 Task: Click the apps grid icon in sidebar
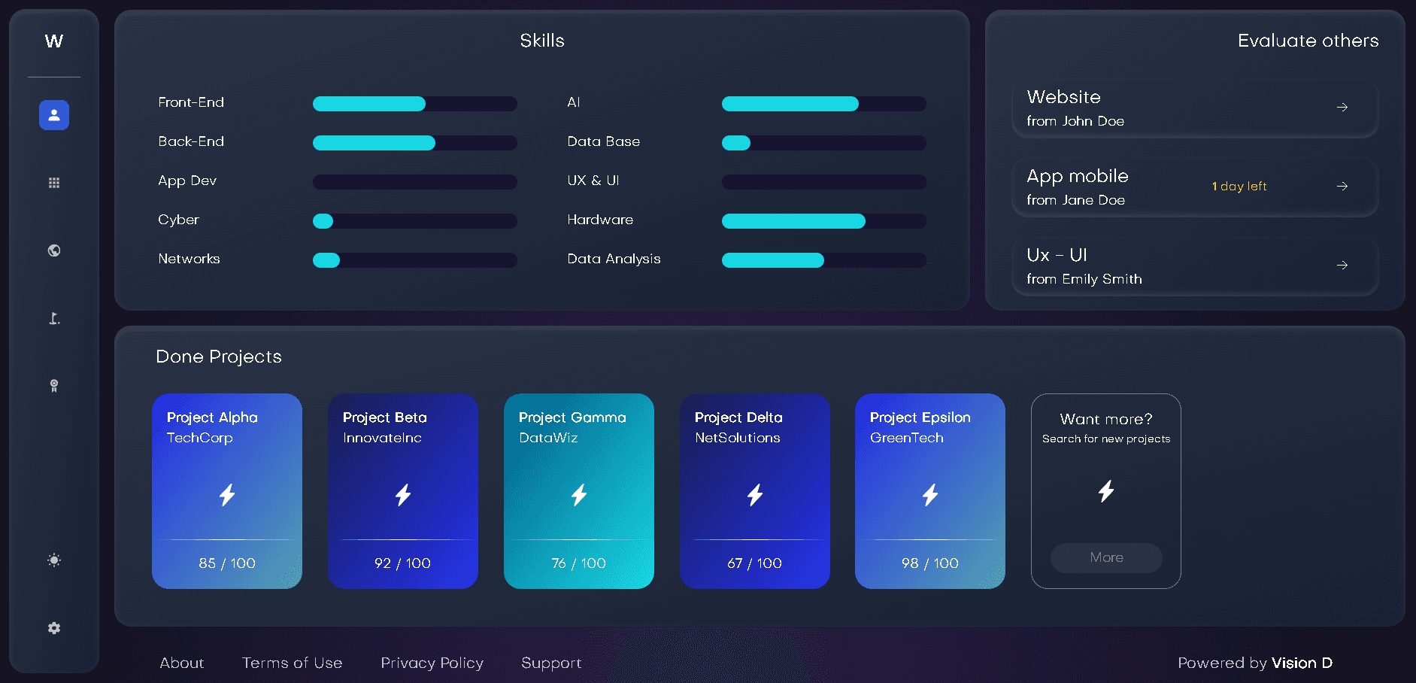click(x=54, y=183)
